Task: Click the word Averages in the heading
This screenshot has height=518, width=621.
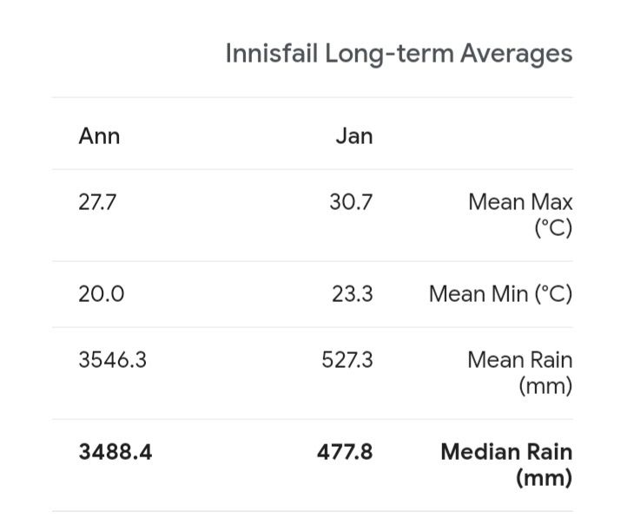Action: coord(516,53)
